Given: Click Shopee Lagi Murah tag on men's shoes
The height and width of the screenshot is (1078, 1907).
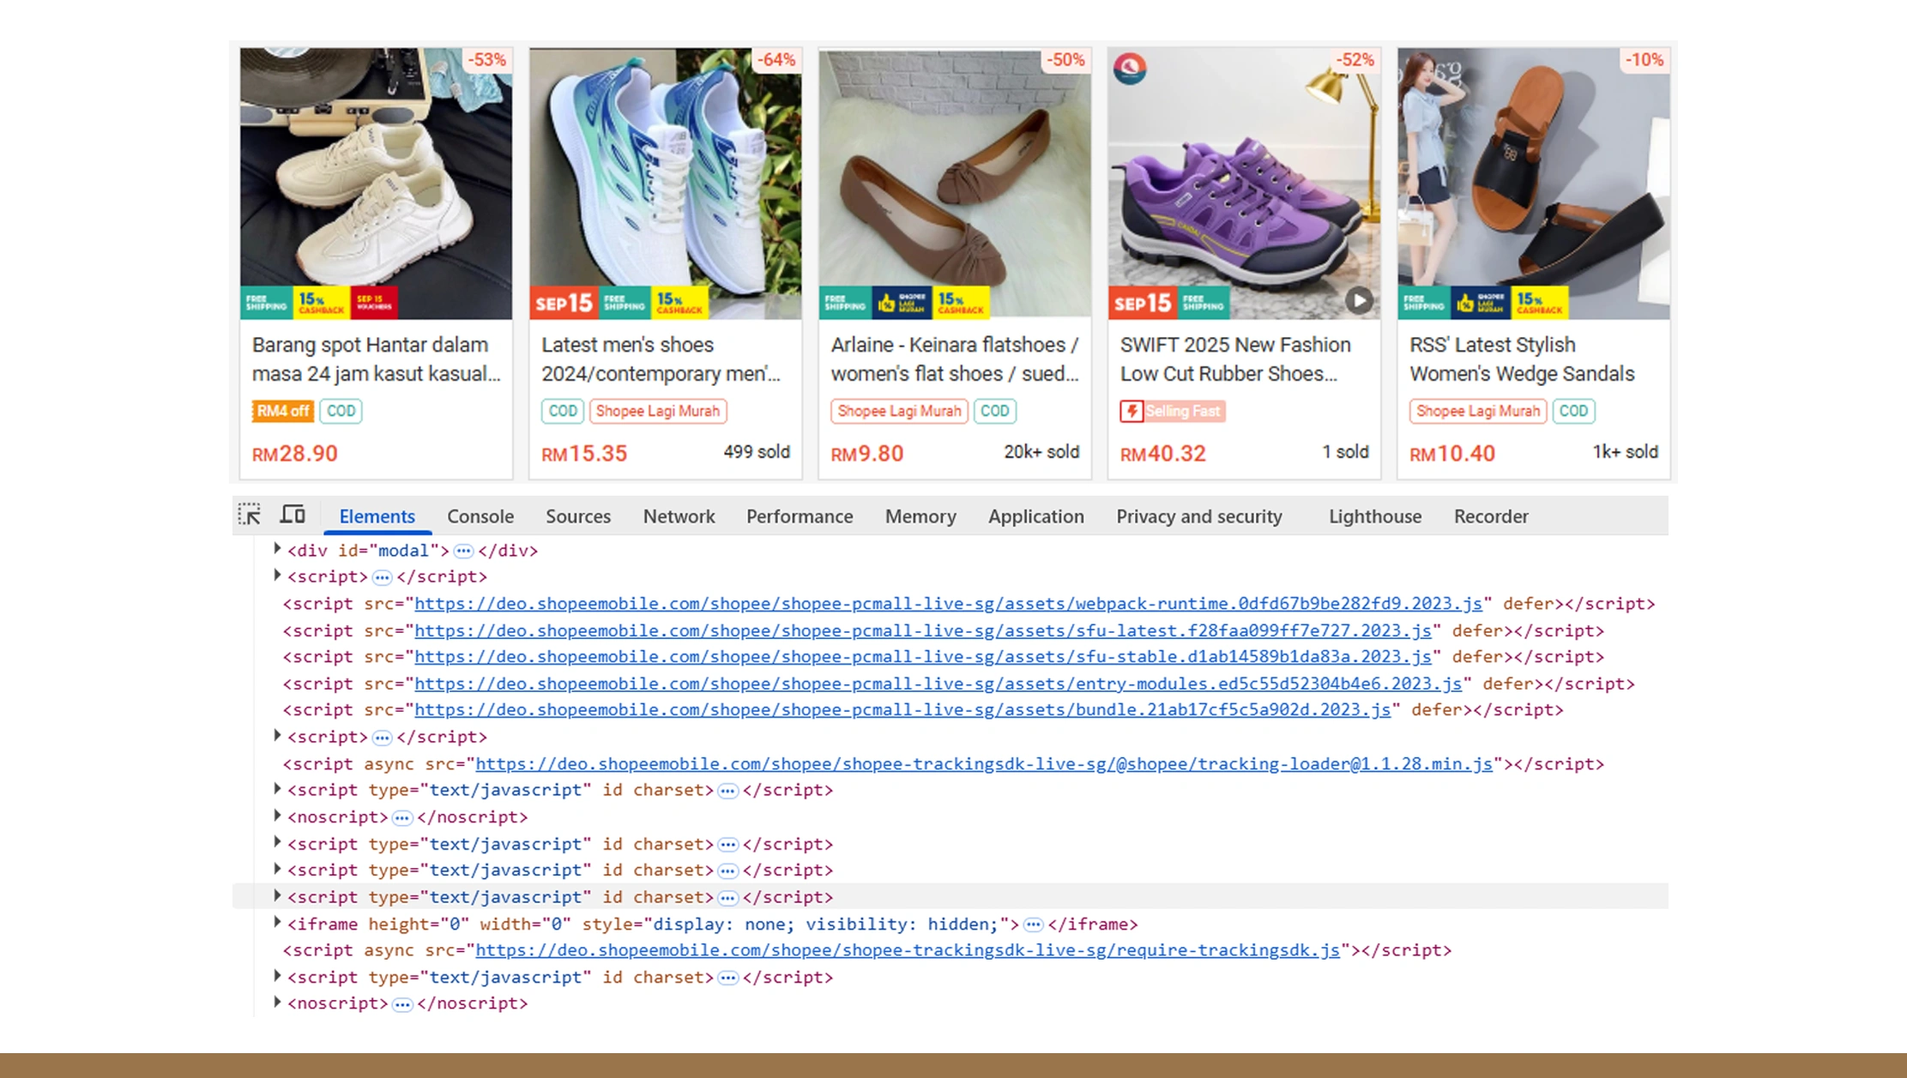Looking at the screenshot, I should [x=658, y=411].
